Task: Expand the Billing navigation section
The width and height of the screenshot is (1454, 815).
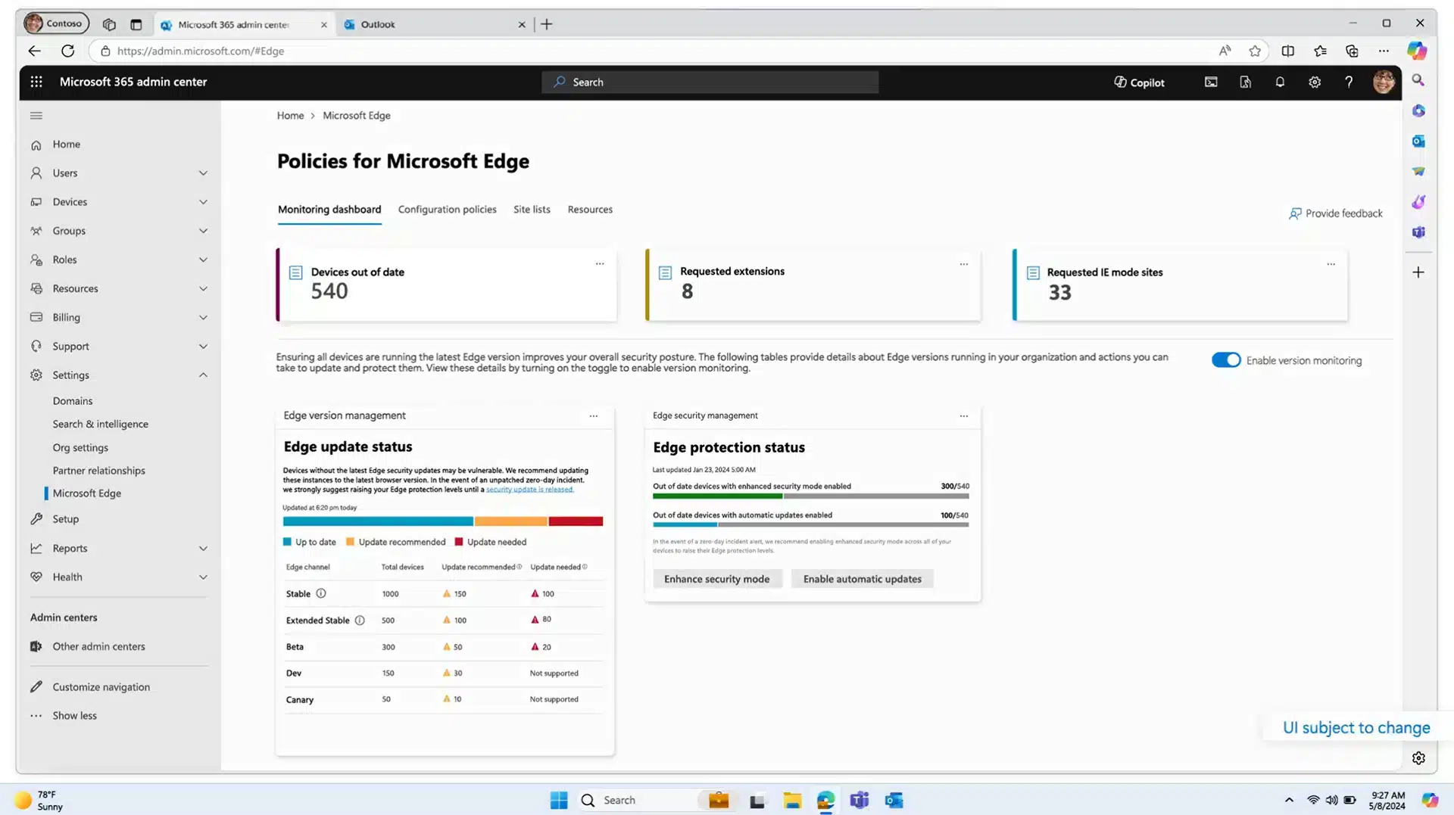Action: click(x=203, y=317)
